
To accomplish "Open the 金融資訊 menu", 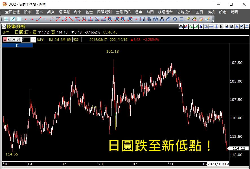I will [123, 12].
